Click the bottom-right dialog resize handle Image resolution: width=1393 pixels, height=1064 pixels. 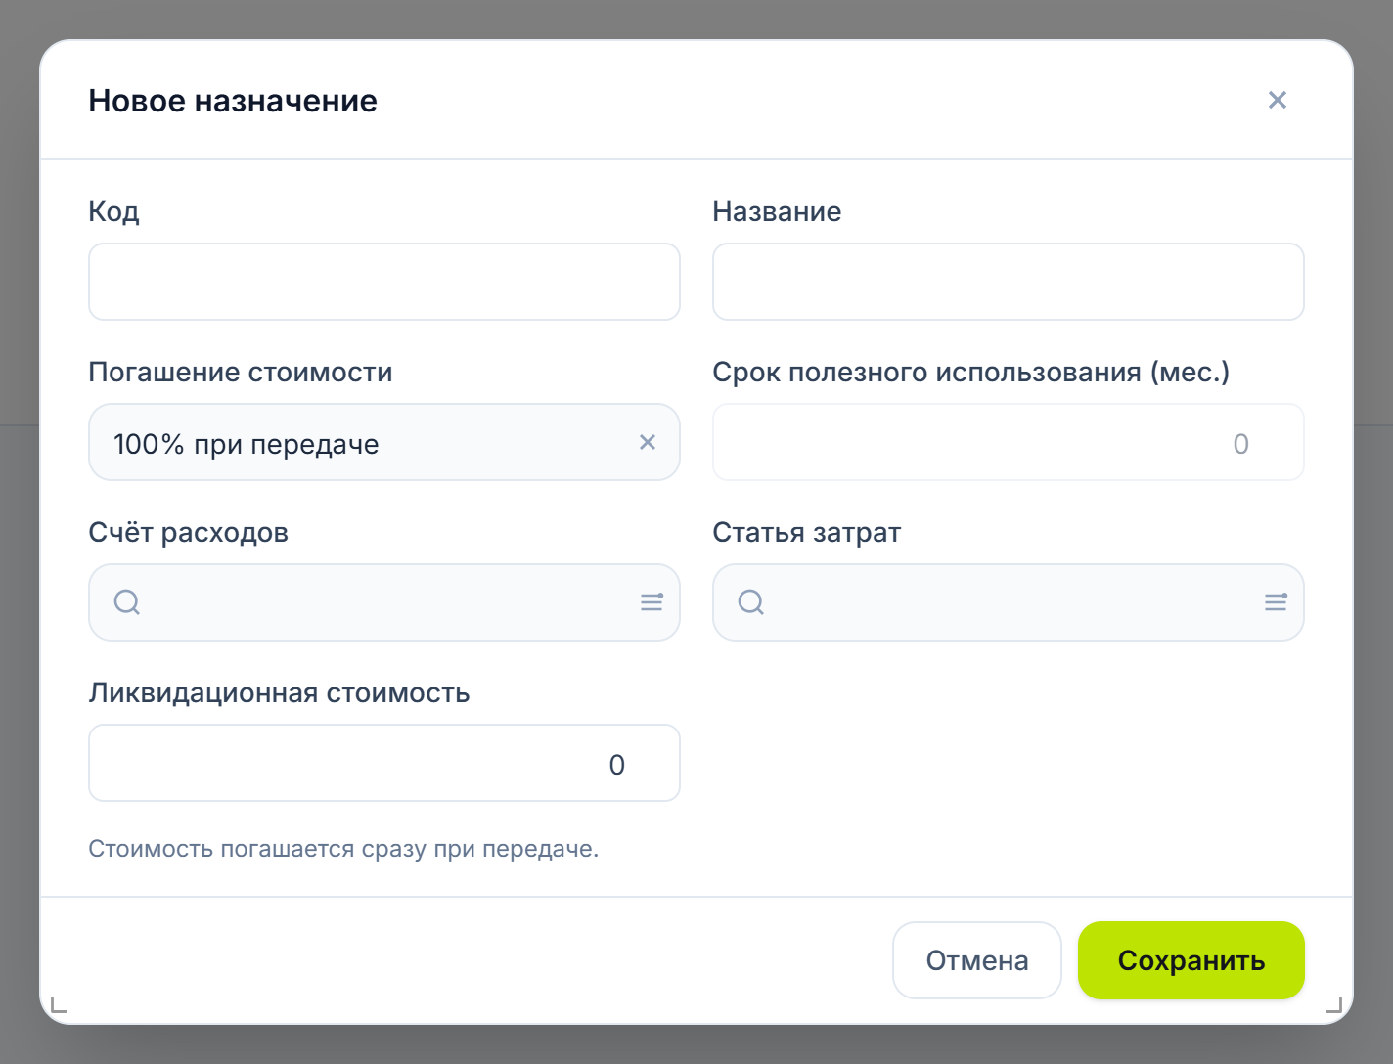click(1334, 1004)
